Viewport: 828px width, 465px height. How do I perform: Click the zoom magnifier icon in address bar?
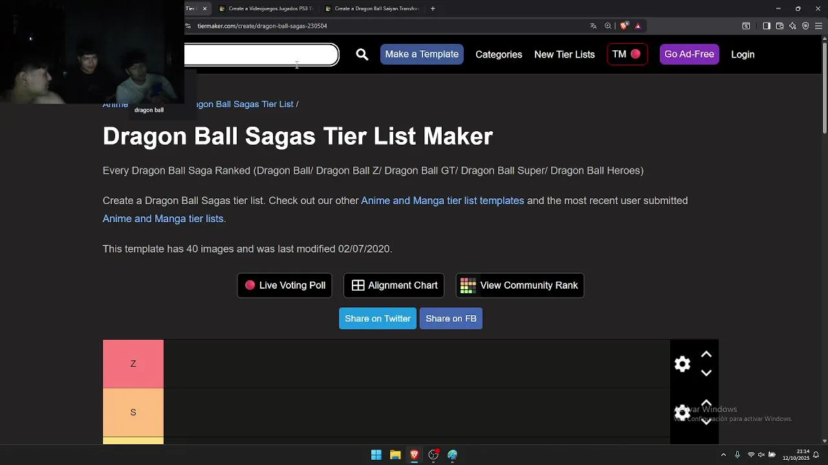tap(608, 26)
